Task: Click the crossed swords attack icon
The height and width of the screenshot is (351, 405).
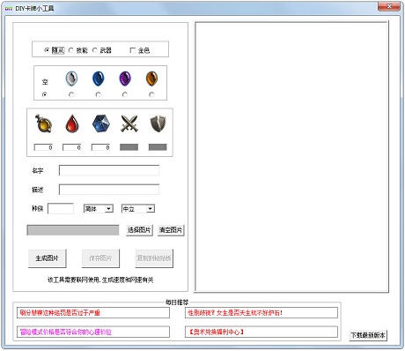Action: 129,123
